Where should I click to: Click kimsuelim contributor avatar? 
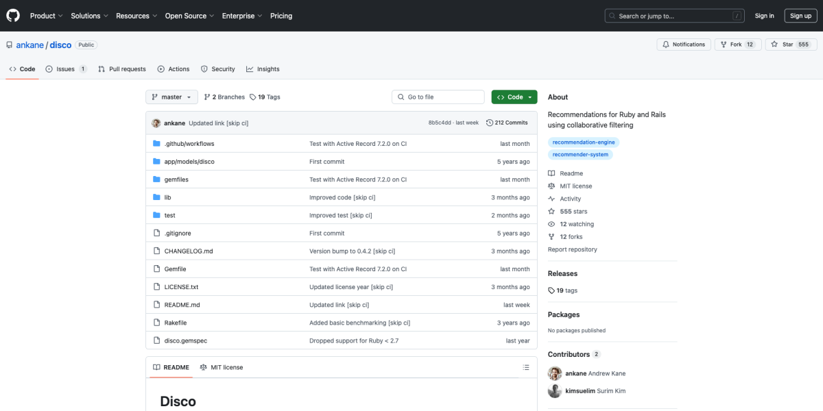pos(555,391)
